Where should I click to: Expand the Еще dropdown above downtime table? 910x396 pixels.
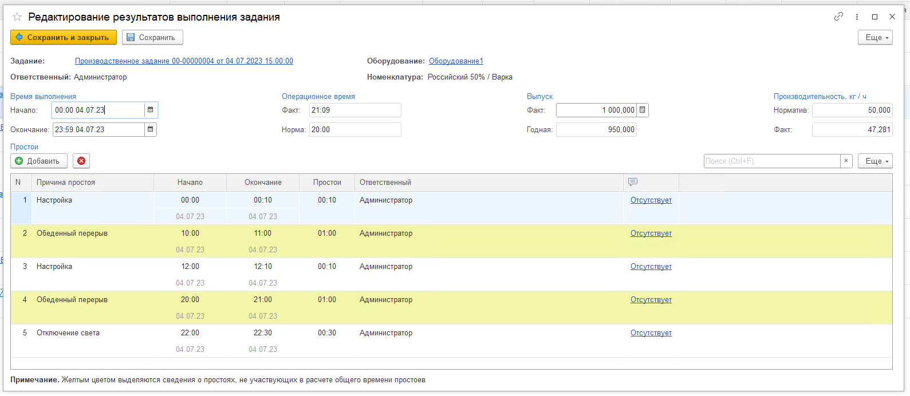click(875, 161)
